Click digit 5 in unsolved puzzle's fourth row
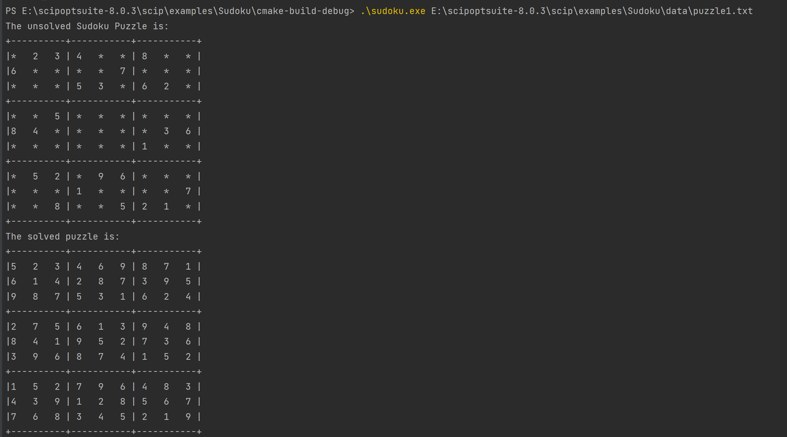Screen dimensions: 787x437 click(57, 116)
